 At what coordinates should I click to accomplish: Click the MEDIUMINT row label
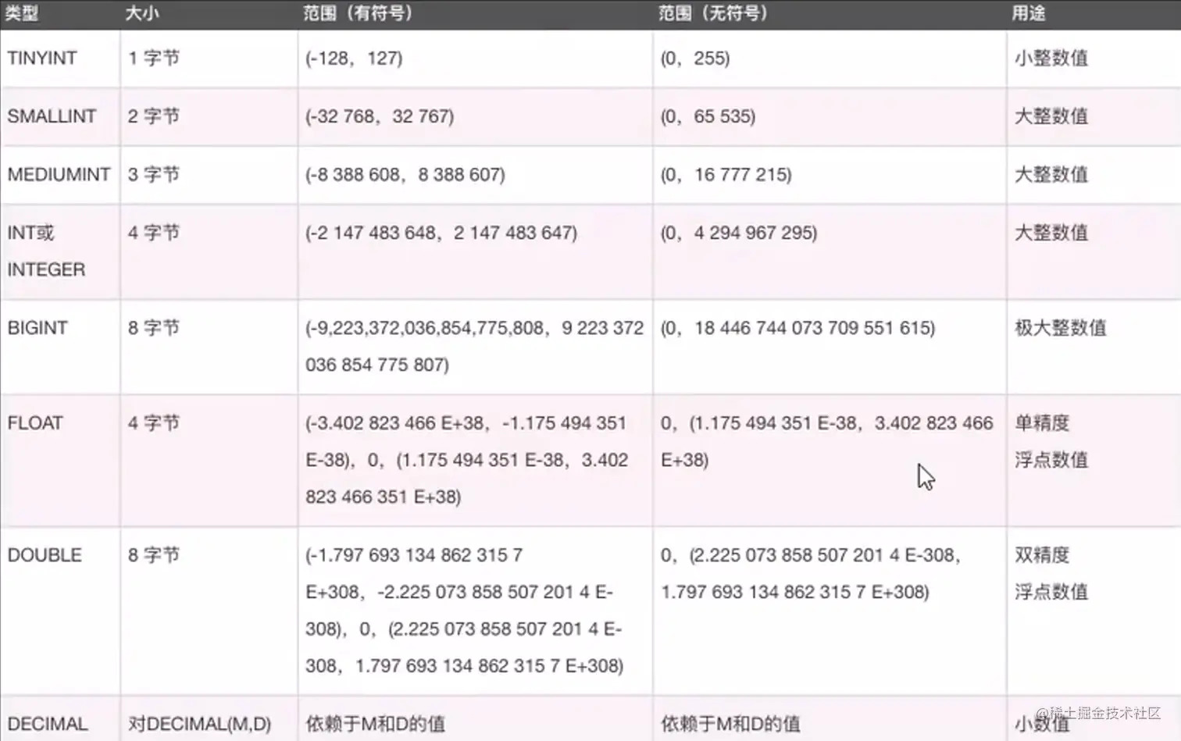click(59, 175)
